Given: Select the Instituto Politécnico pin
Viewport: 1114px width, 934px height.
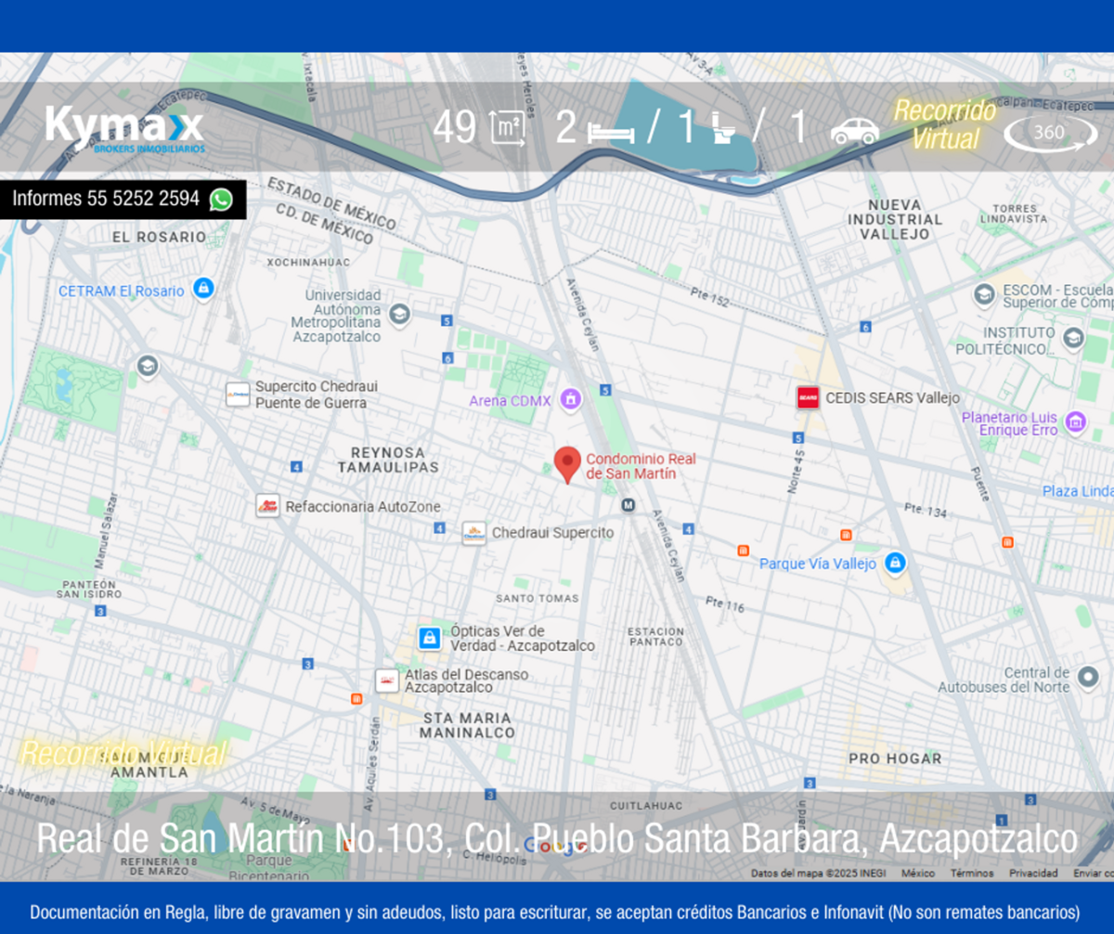Looking at the screenshot, I should click(x=1074, y=338).
